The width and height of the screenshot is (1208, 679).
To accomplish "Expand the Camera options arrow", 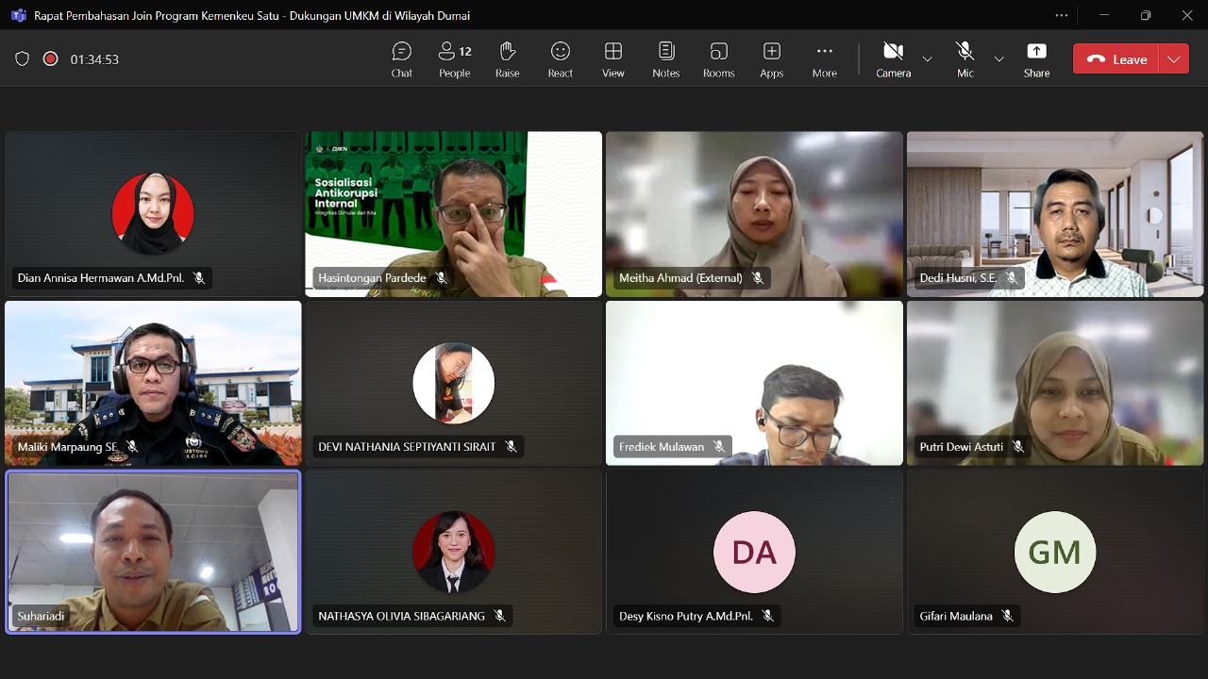I will pyautogui.click(x=927, y=59).
